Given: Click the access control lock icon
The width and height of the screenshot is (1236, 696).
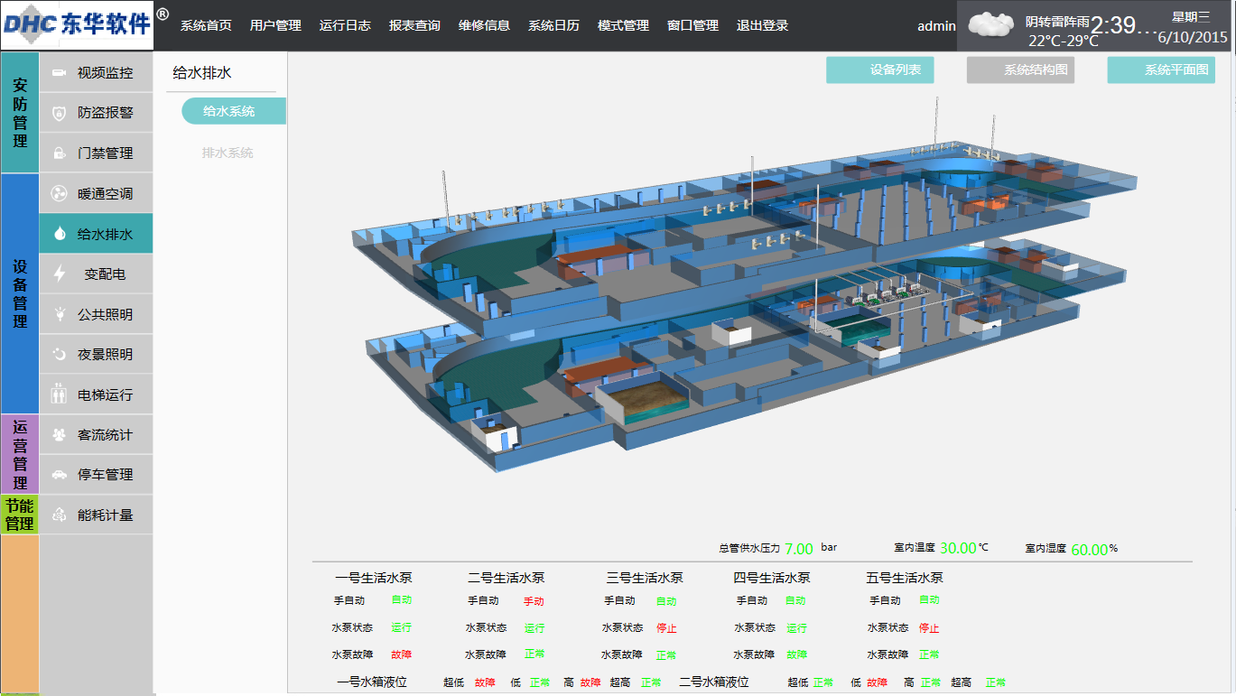Looking at the screenshot, I should [60, 153].
